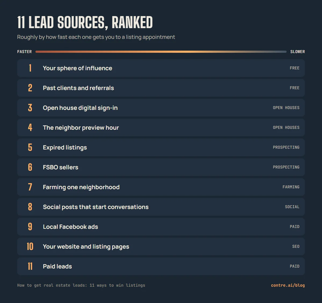This screenshot has height=303, width=322.
Task: Click OPEN HOUSES tag on neighbor preview row
Action: (286, 128)
